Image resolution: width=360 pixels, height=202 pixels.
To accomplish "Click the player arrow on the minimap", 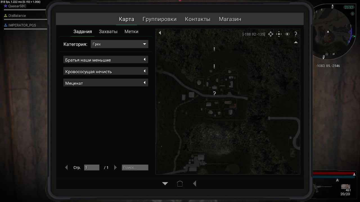I will click(328, 32).
